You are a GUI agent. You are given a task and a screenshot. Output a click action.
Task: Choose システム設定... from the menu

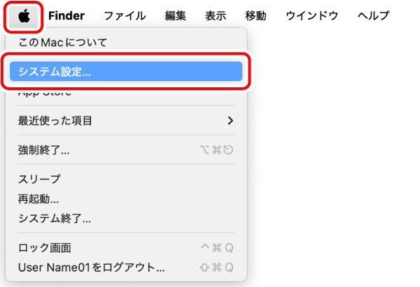click(x=126, y=71)
